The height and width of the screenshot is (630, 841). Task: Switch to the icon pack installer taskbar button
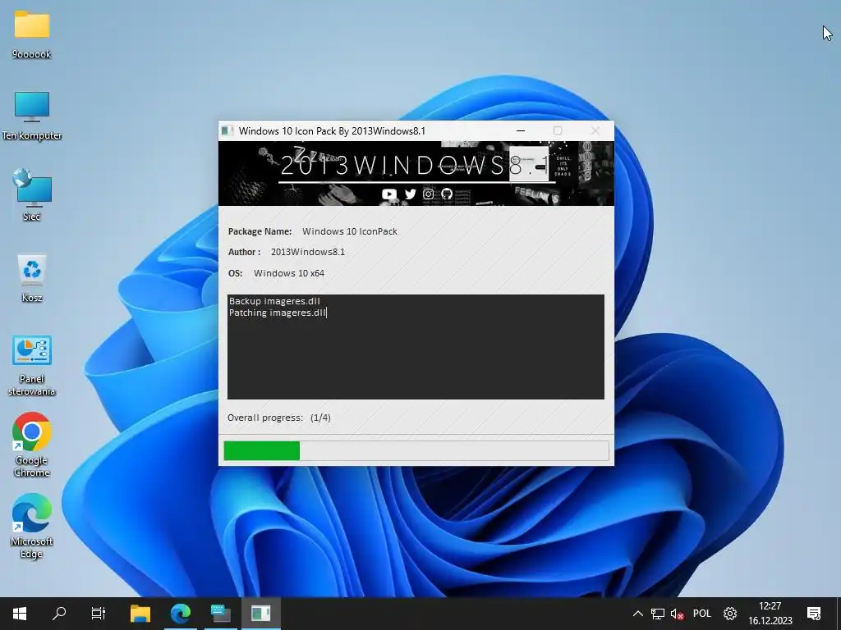(260, 614)
